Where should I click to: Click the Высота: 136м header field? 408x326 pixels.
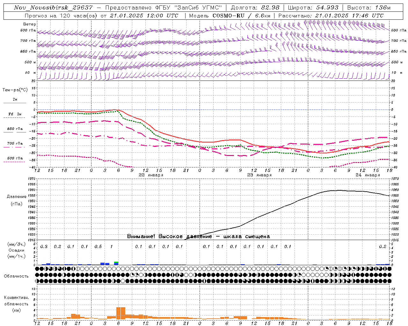pos(369,8)
